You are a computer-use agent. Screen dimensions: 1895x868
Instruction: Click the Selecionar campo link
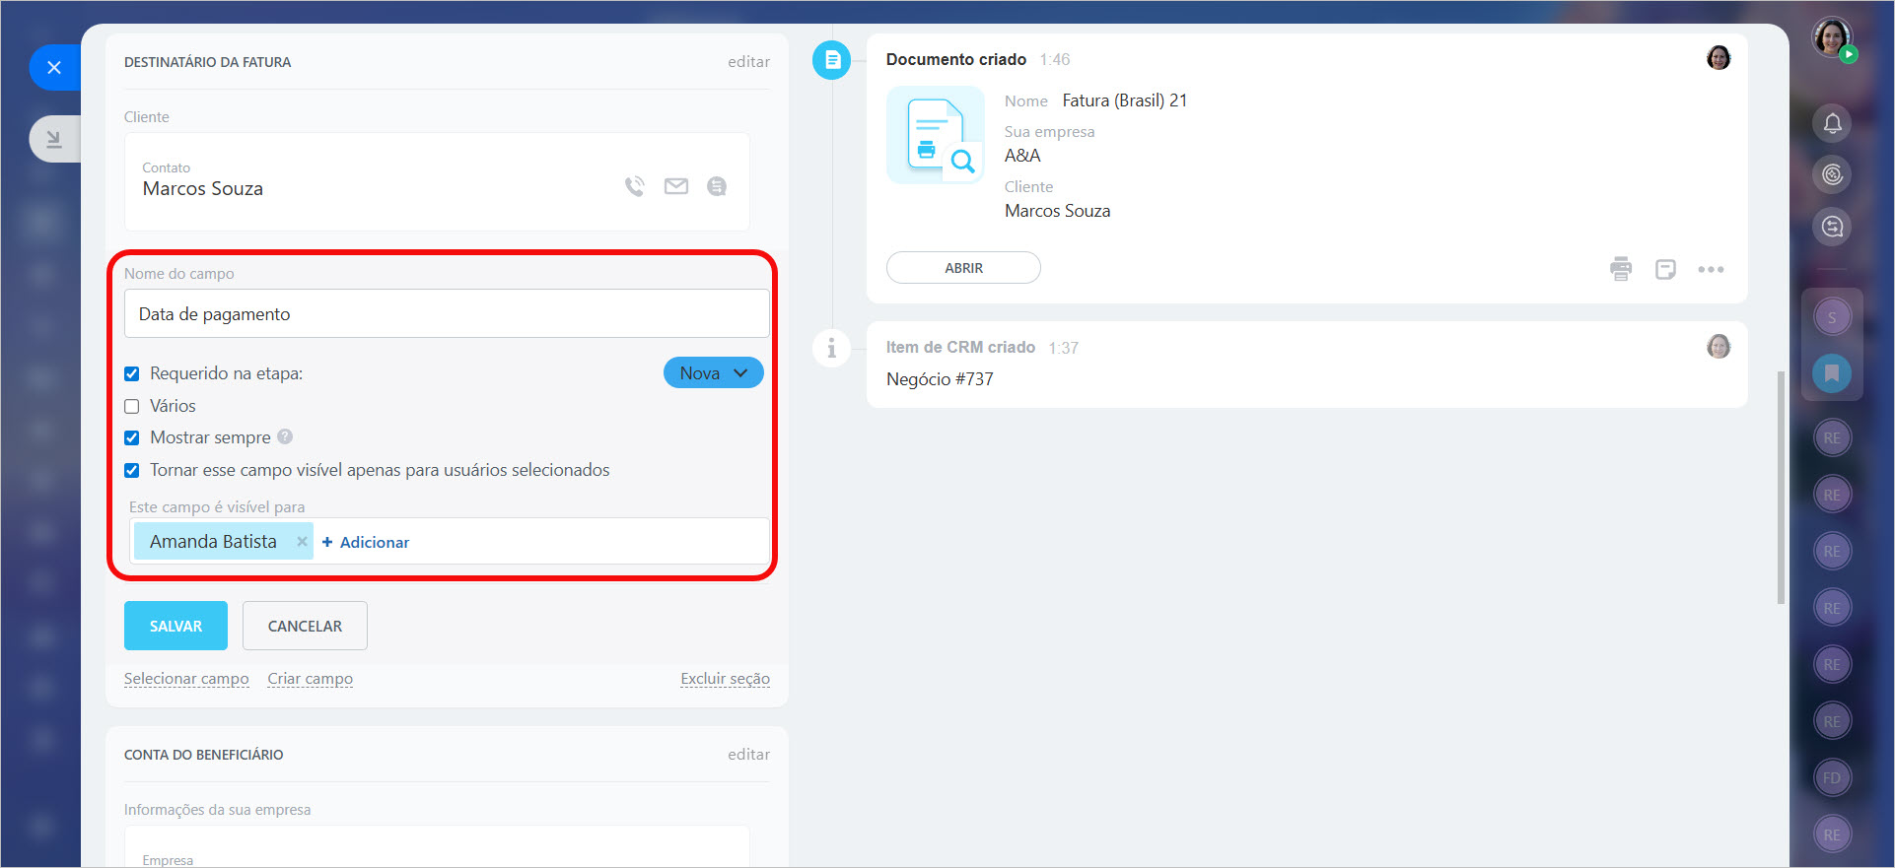[x=186, y=679]
